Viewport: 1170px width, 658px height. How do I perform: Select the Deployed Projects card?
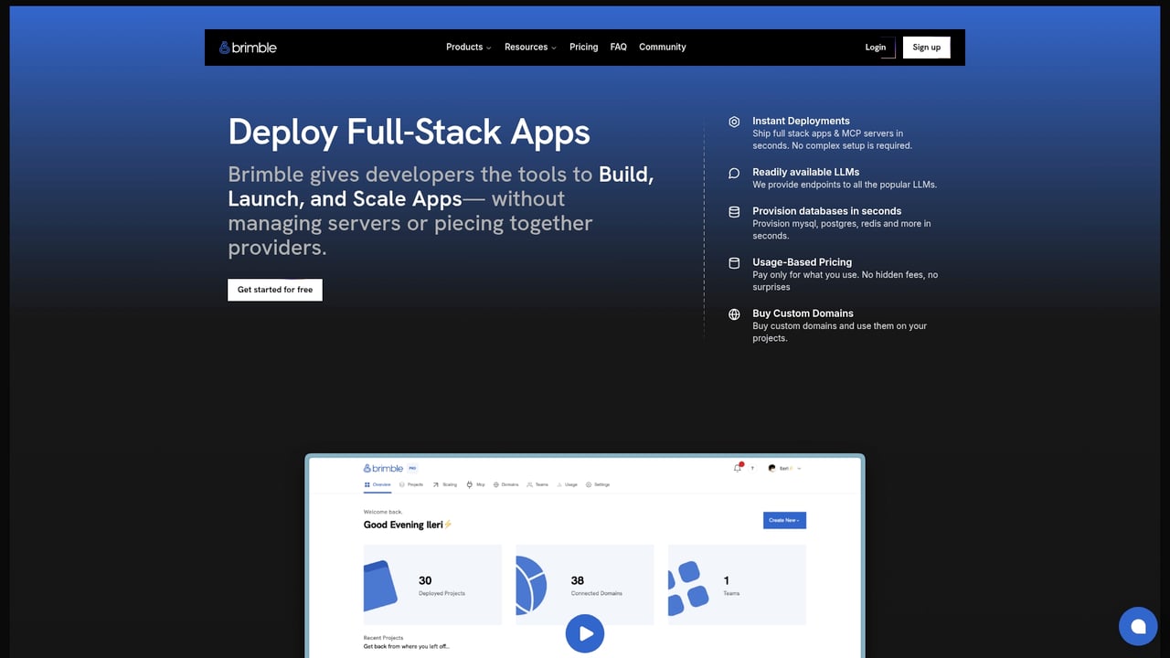(x=432, y=585)
